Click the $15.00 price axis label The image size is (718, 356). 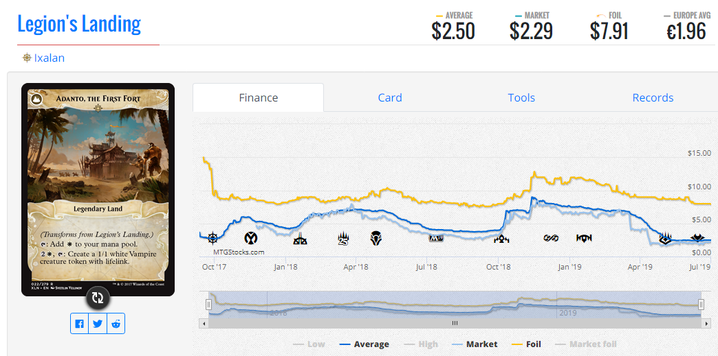tap(699, 153)
